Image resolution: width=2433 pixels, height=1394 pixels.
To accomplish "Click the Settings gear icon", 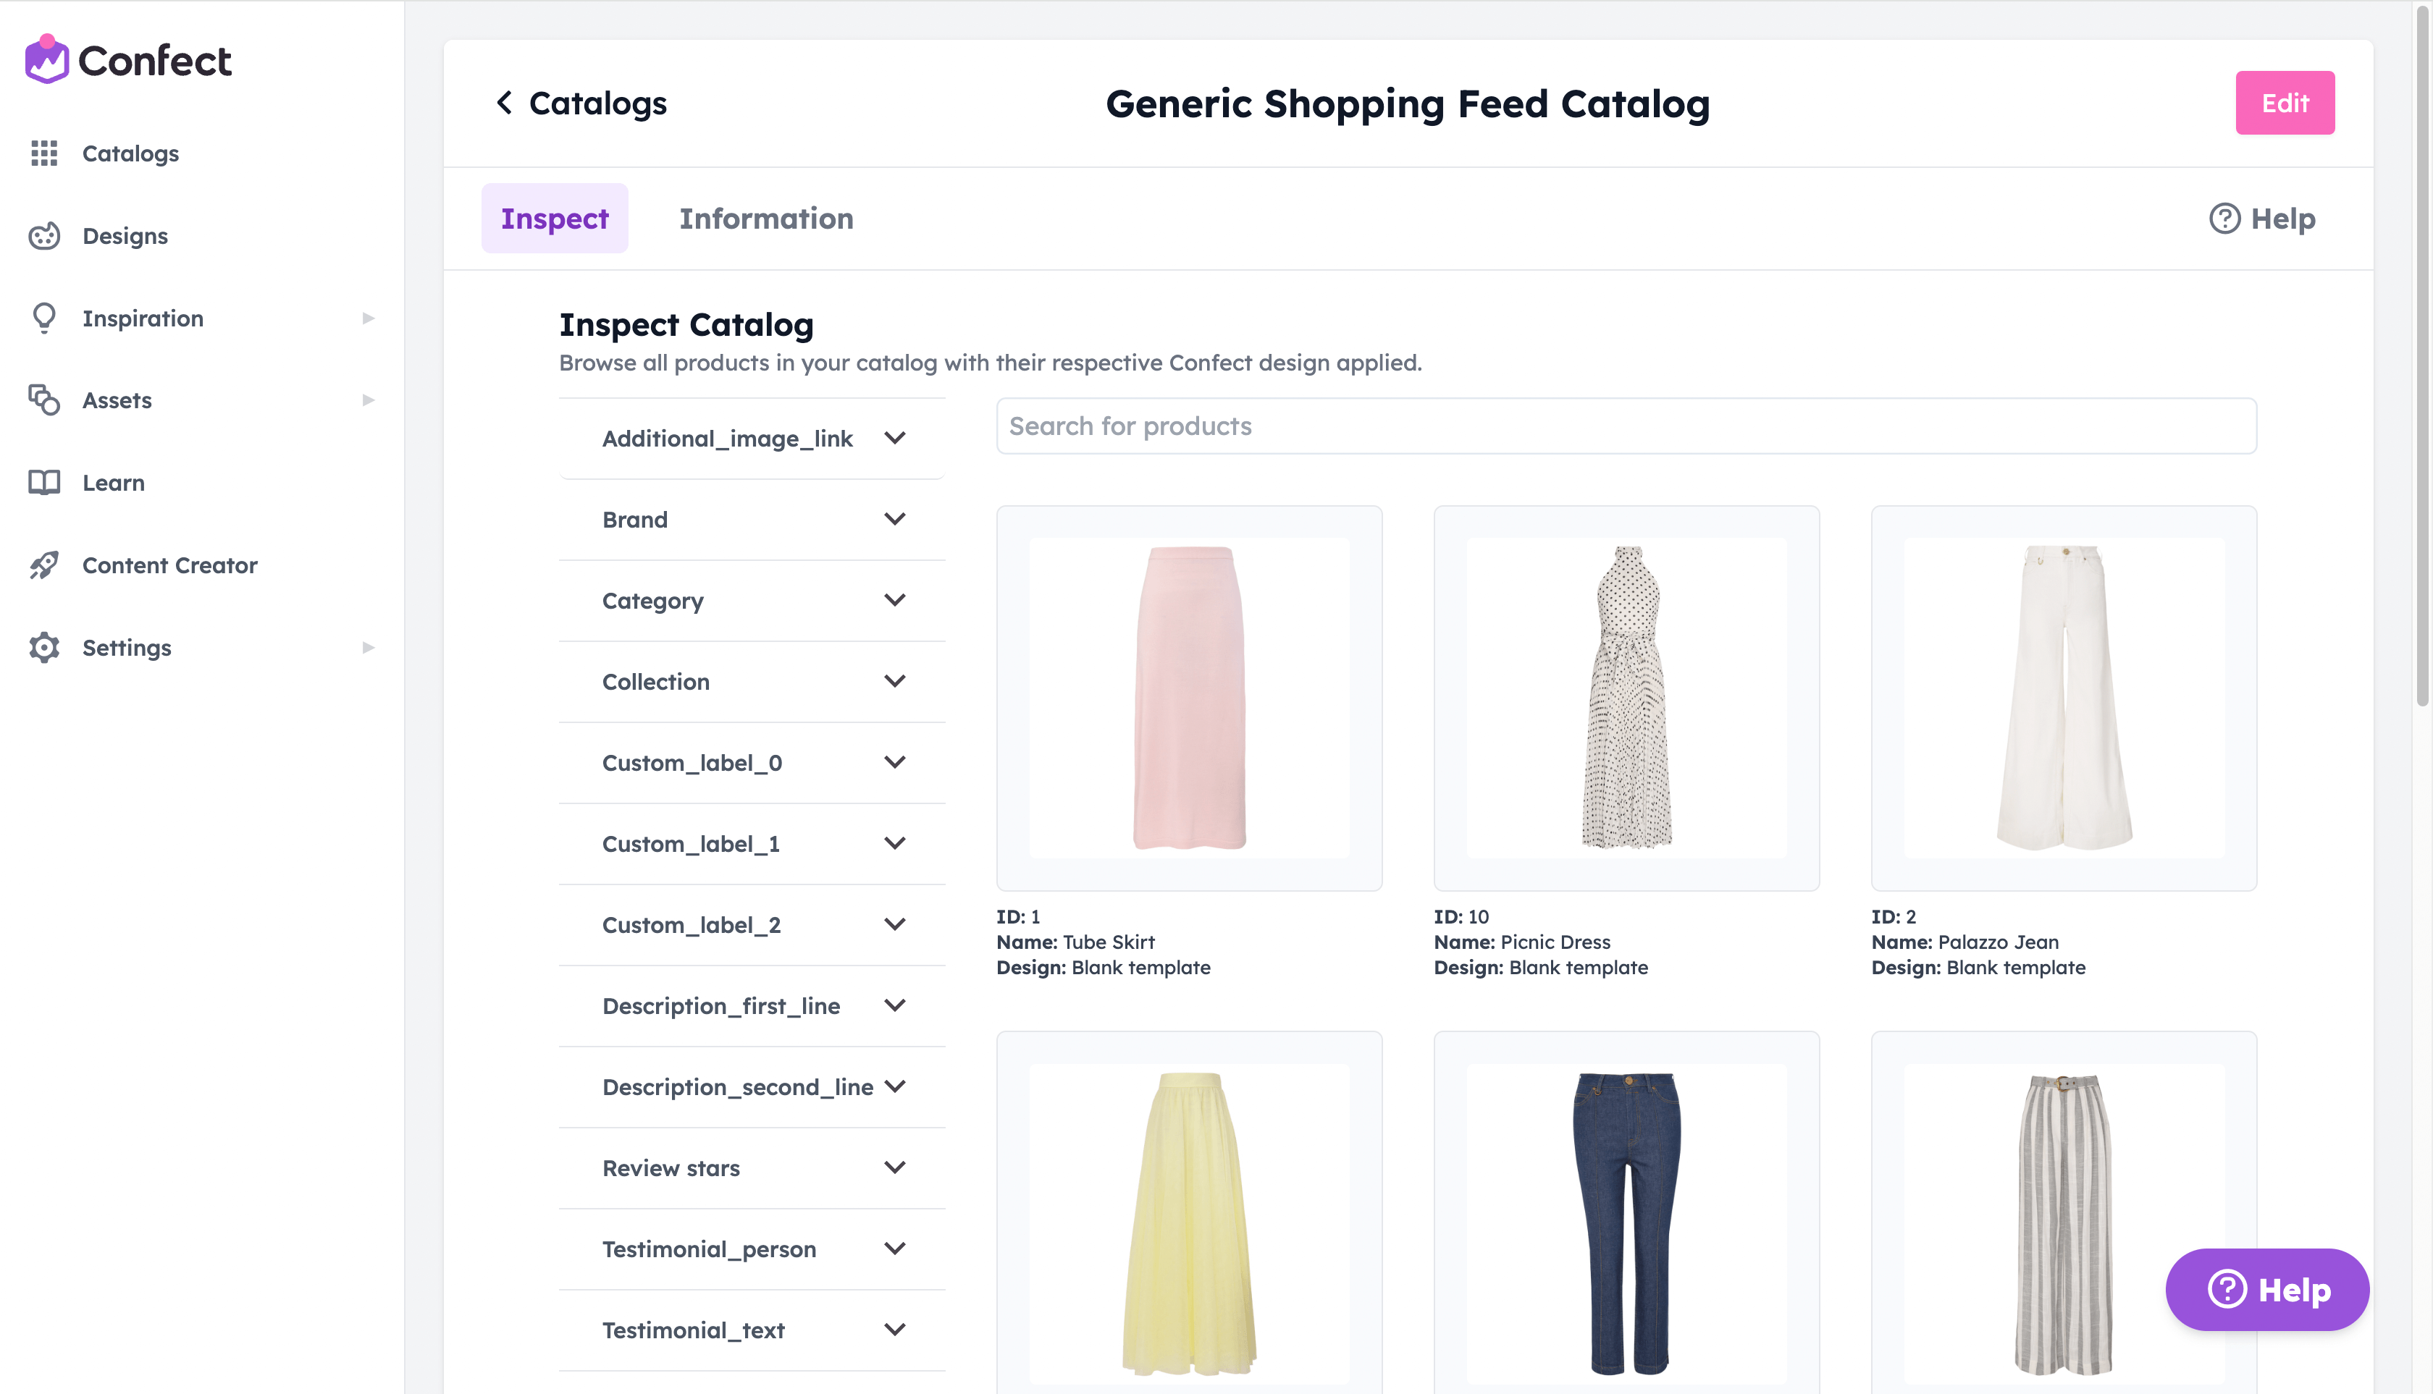I will tap(44, 647).
